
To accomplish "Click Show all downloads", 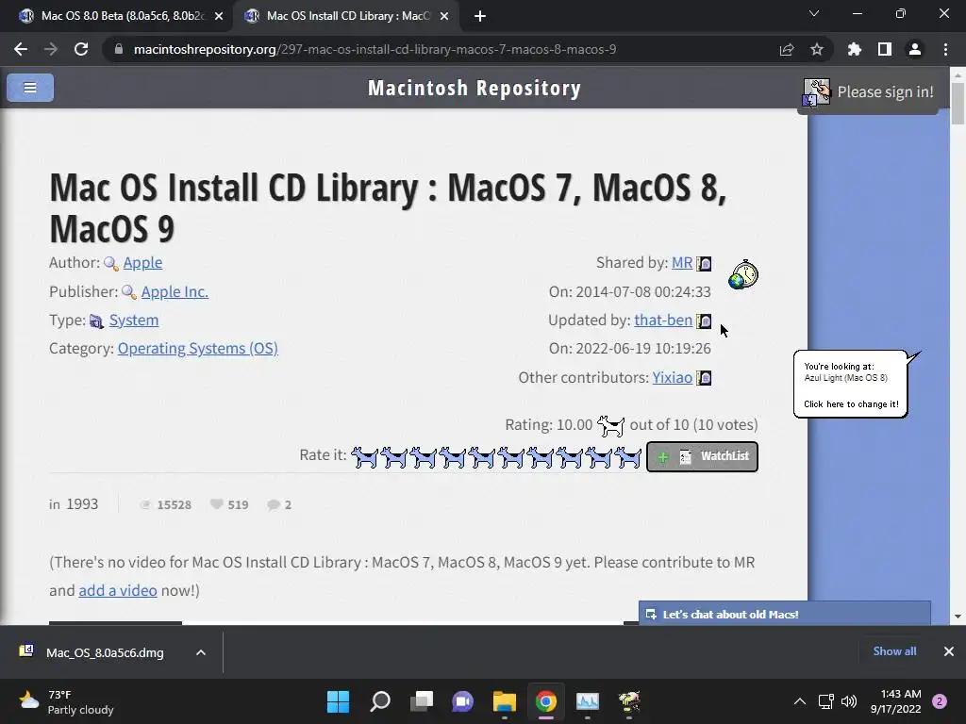I will coord(894,651).
